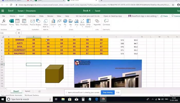Open Other Charts menu
This screenshot has width=180, height=103.
(x=88, y=23)
